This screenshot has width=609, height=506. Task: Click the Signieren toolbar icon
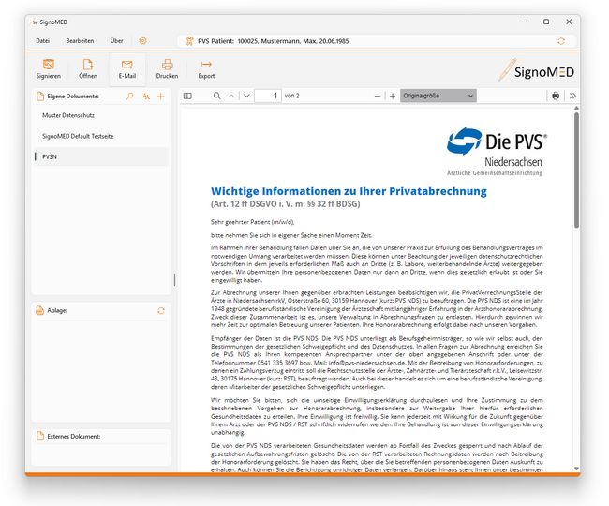pyautogui.click(x=49, y=64)
